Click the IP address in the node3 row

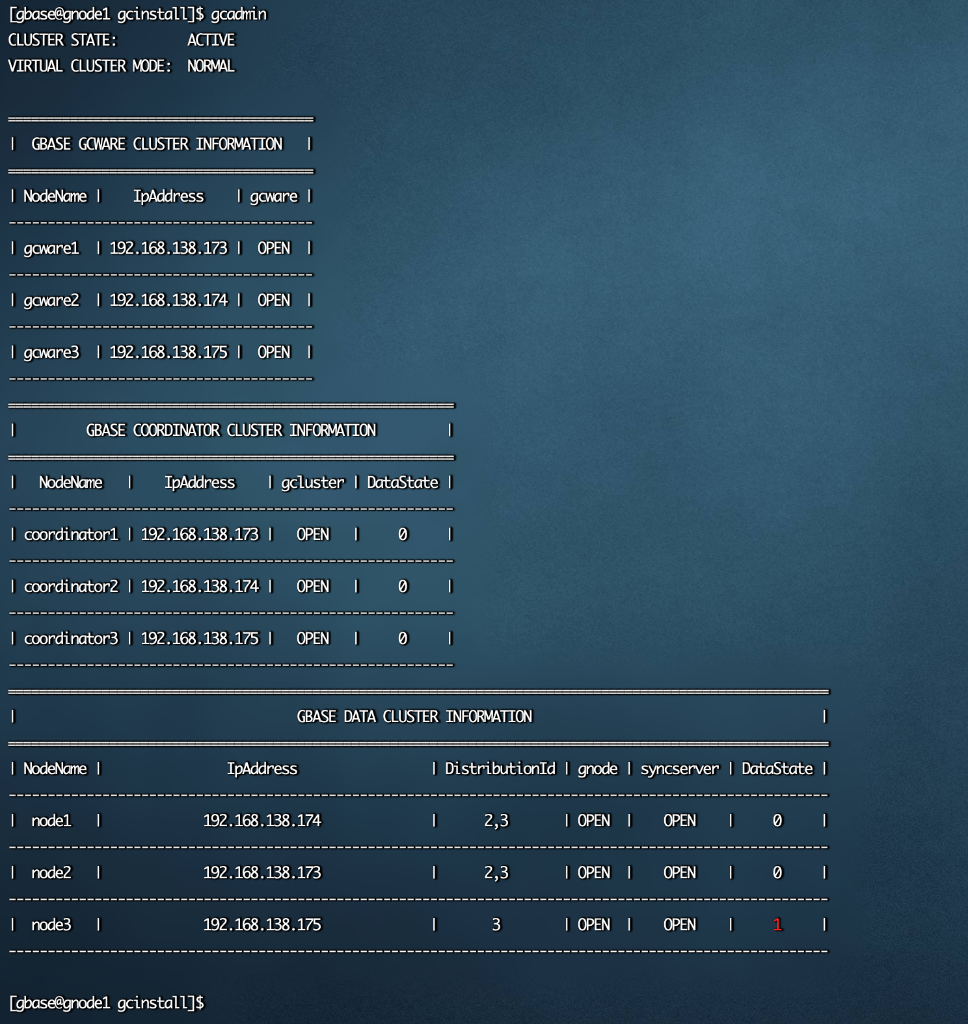pyautogui.click(x=262, y=925)
